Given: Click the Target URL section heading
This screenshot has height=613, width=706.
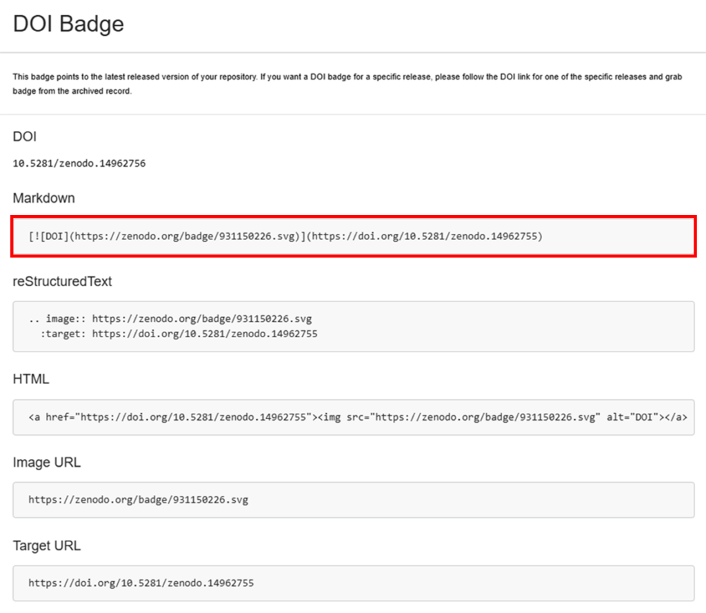Looking at the screenshot, I should click(47, 546).
